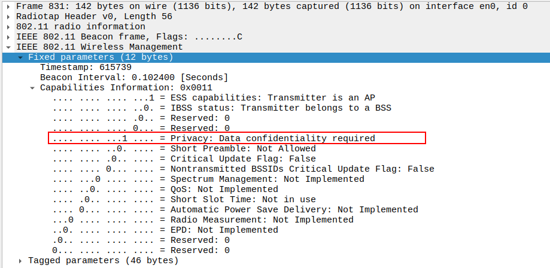
Task: Expand the 802.11 radio information node
Action: pyautogui.click(x=8, y=26)
